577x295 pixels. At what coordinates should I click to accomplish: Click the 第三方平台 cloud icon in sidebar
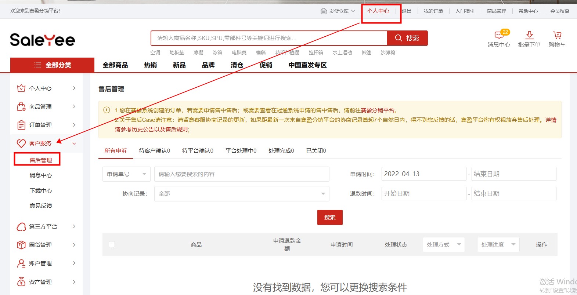click(21, 227)
